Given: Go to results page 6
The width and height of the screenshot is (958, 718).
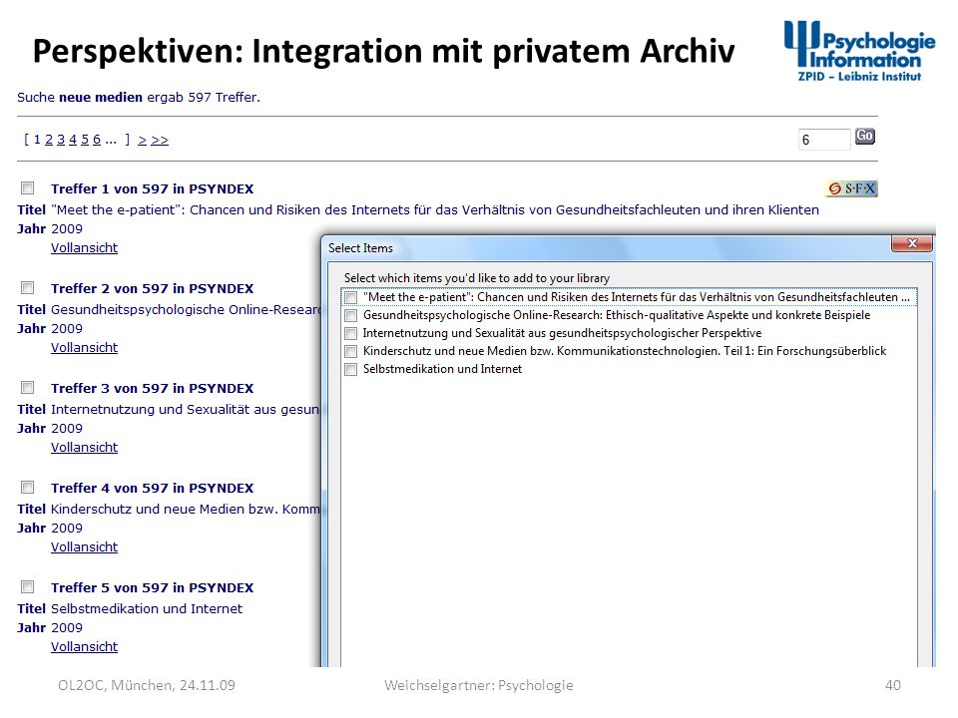Looking at the screenshot, I should (x=97, y=140).
